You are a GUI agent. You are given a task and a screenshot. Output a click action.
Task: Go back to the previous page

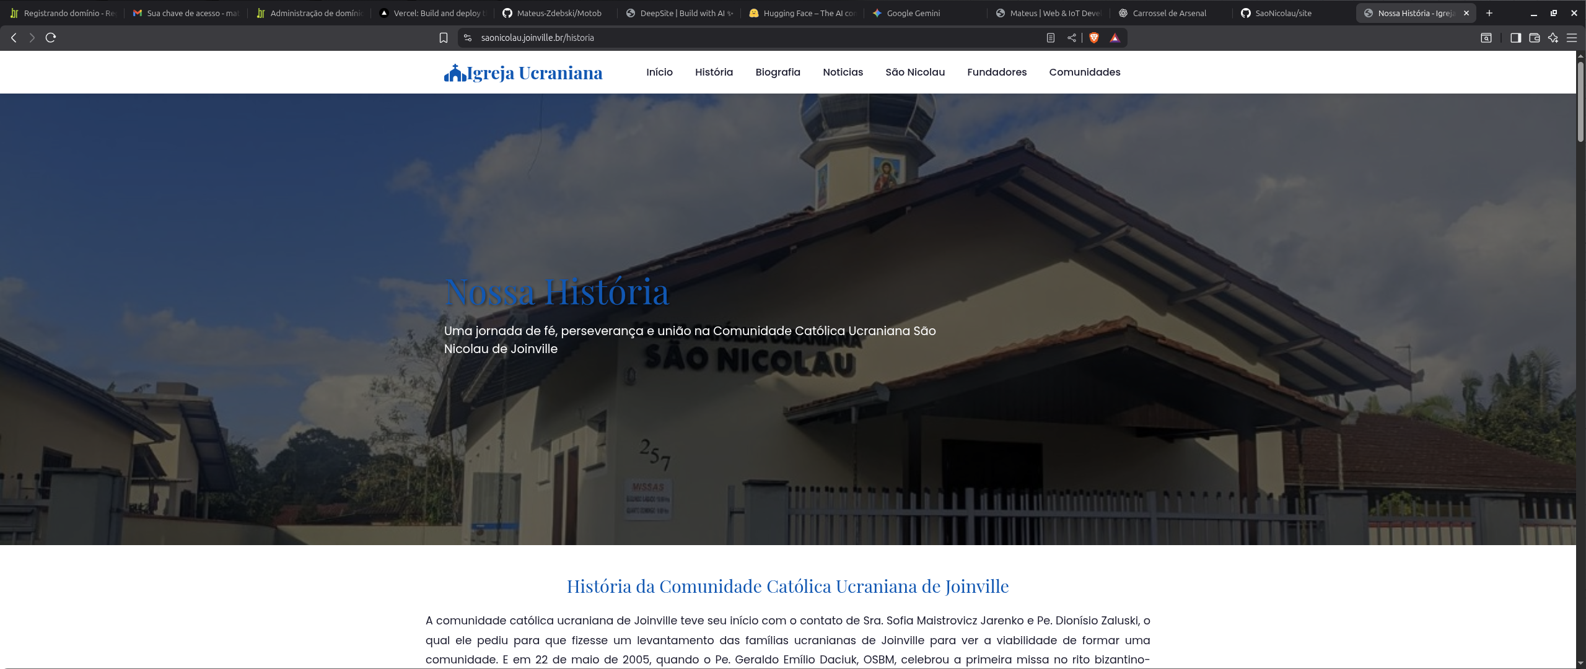click(13, 38)
